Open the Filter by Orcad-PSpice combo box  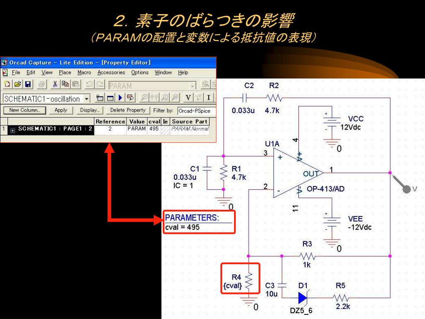pyautogui.click(x=196, y=110)
